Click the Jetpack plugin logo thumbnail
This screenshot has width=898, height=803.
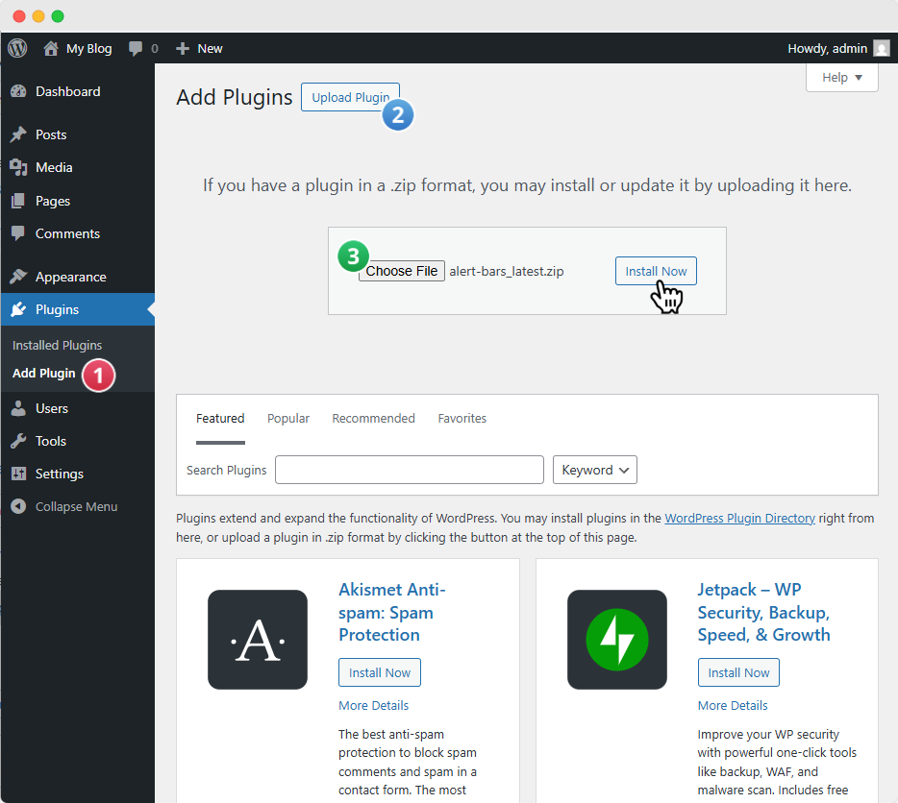[x=617, y=640]
